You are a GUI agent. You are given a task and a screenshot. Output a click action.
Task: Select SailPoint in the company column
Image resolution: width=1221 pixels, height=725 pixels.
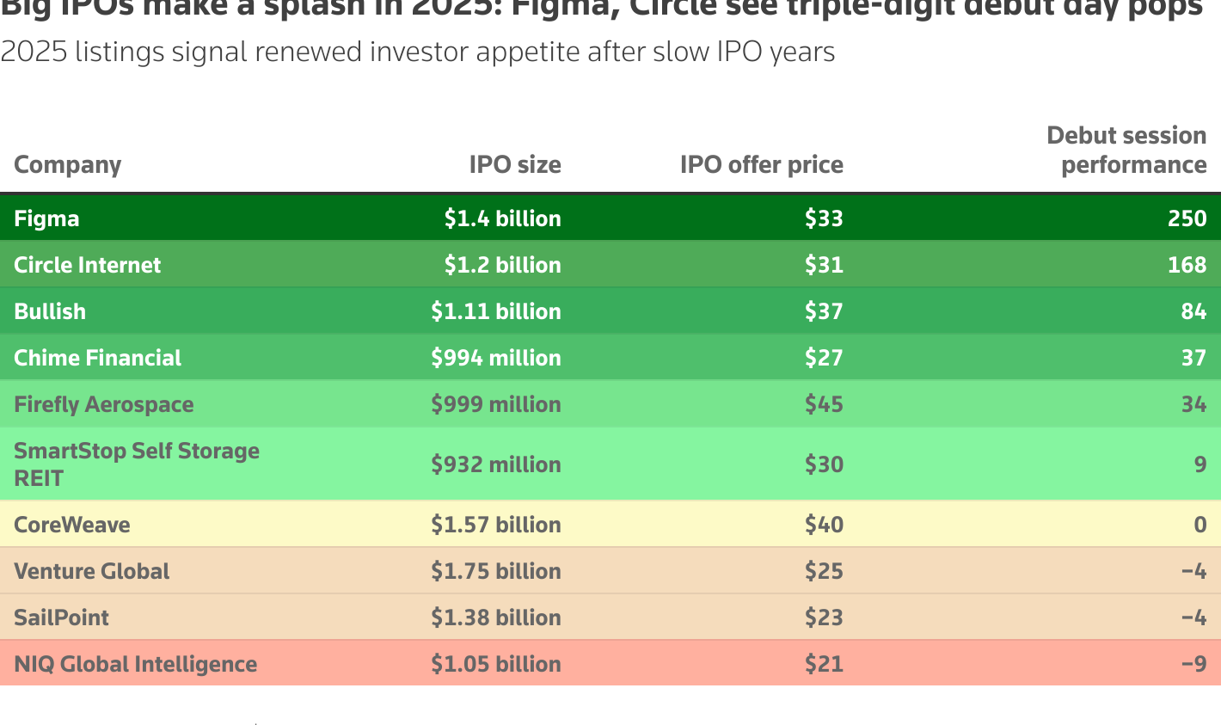coord(61,617)
